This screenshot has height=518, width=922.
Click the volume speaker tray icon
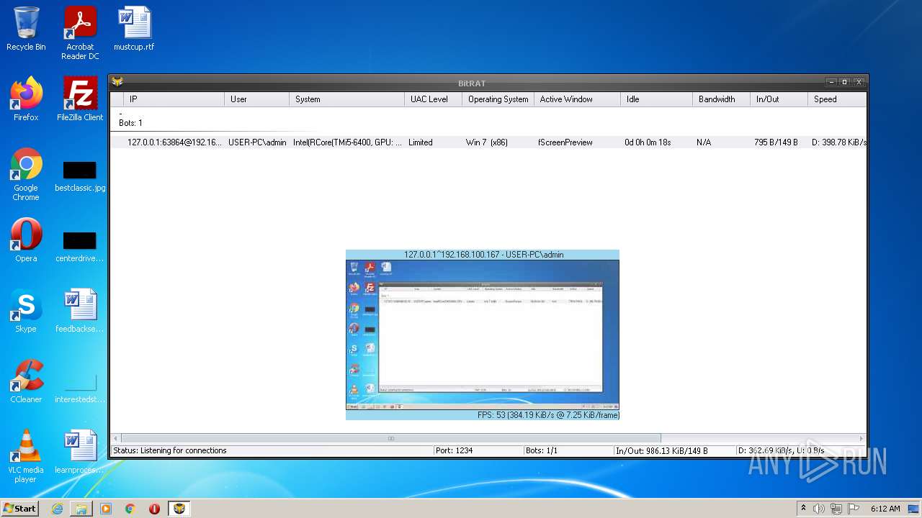pos(819,509)
